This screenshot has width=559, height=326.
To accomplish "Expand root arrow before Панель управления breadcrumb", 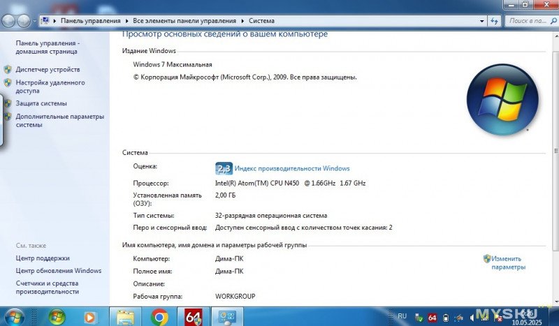I will (55, 21).
